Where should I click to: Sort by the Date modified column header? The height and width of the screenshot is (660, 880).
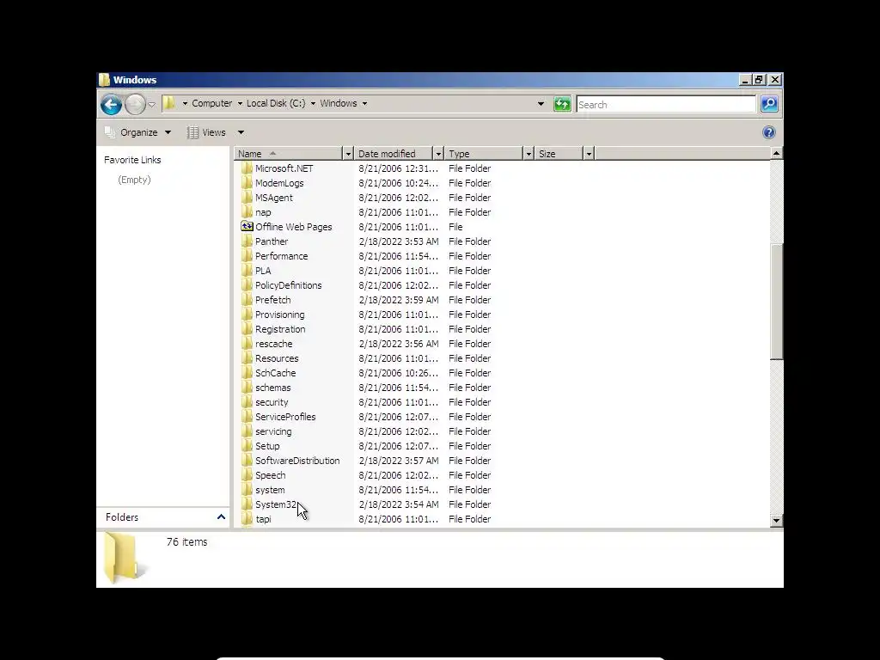point(394,154)
